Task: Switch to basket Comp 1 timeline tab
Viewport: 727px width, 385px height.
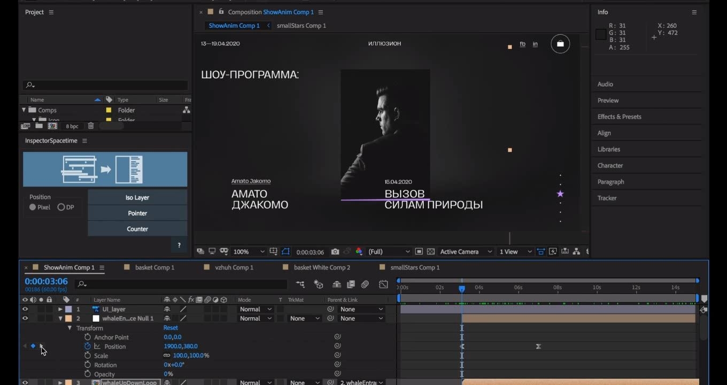Action: 154,267
